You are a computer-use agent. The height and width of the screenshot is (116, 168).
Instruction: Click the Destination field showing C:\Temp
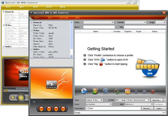pos(113,108)
